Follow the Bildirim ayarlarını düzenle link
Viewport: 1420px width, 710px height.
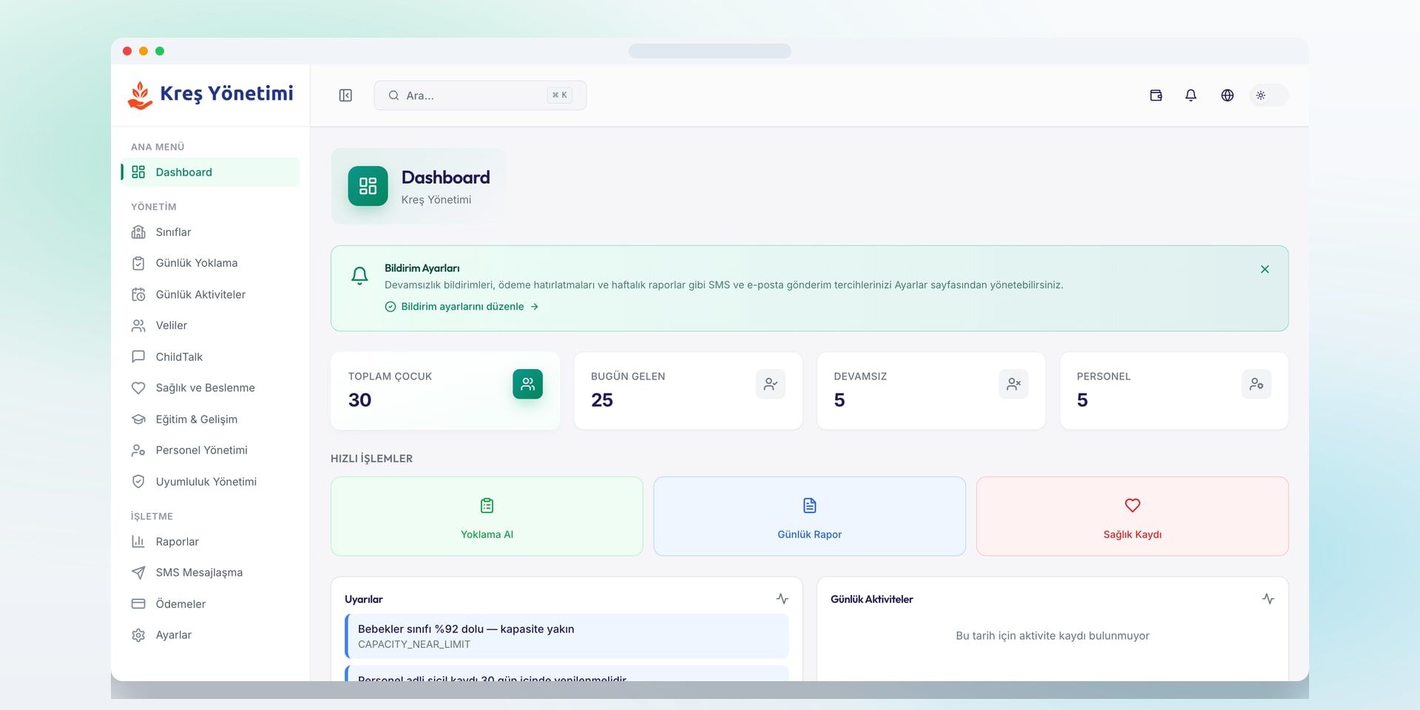[x=461, y=306]
